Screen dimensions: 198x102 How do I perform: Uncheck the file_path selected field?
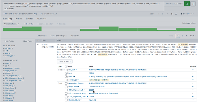click(x=66, y=70)
